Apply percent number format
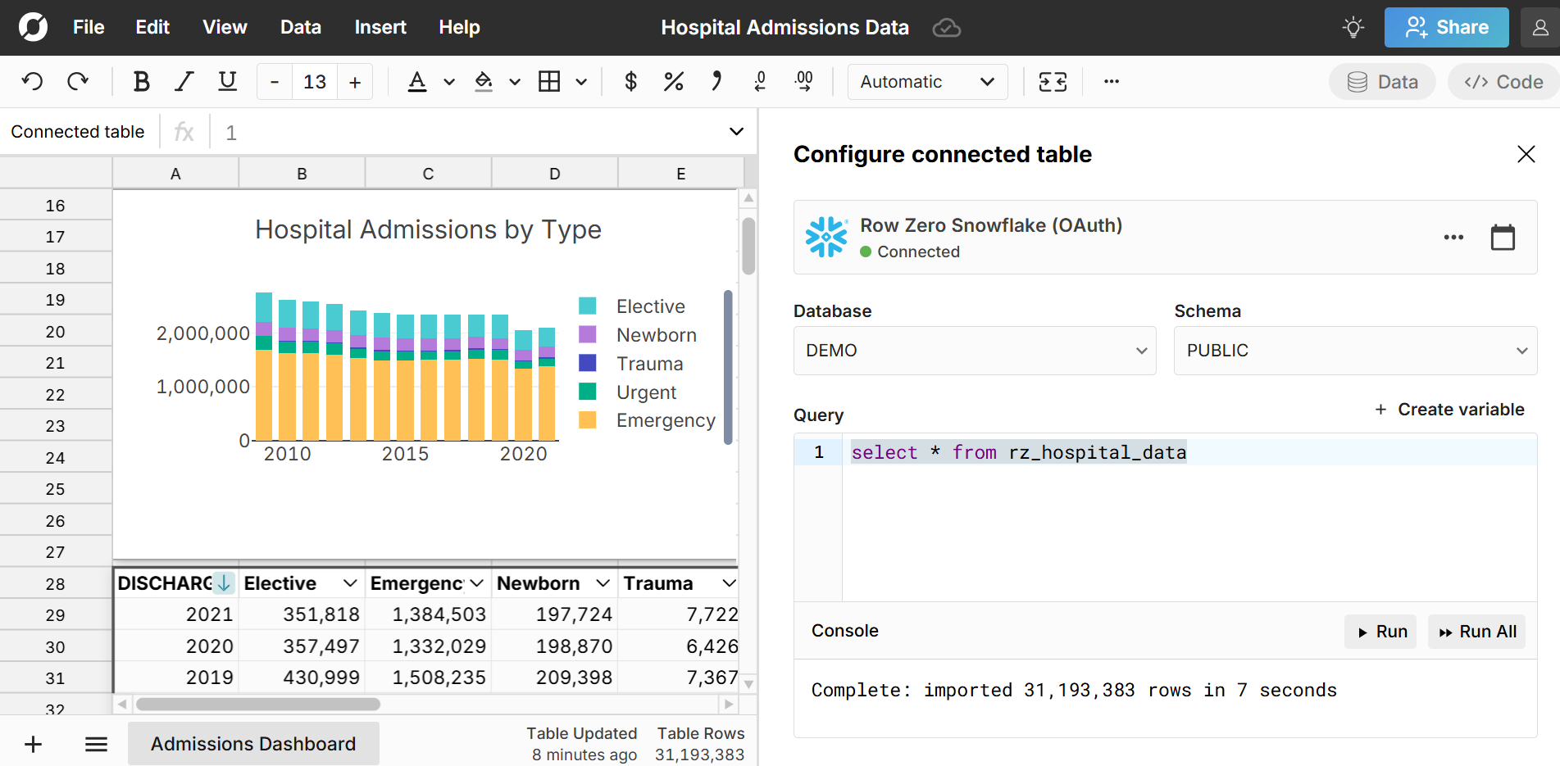The width and height of the screenshot is (1560, 766). (674, 81)
